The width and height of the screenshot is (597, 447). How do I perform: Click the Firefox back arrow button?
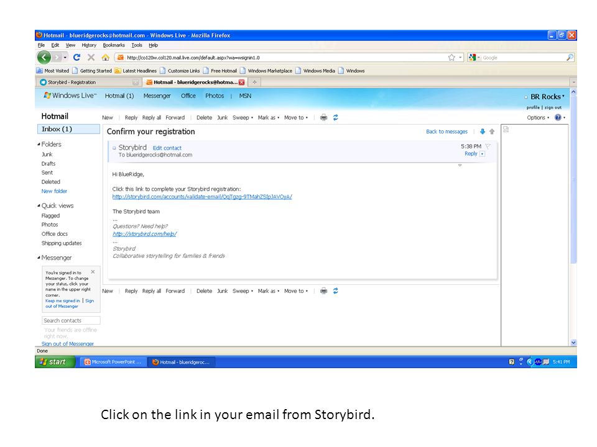click(x=44, y=57)
